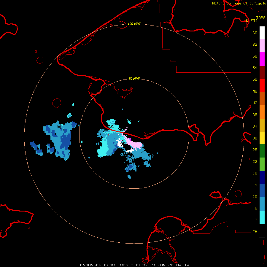Click the '[K FT]' units label
This screenshot has height=267, width=267.
pos(251,20)
